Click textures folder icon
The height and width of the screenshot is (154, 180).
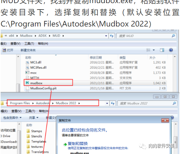click(x=28, y=147)
